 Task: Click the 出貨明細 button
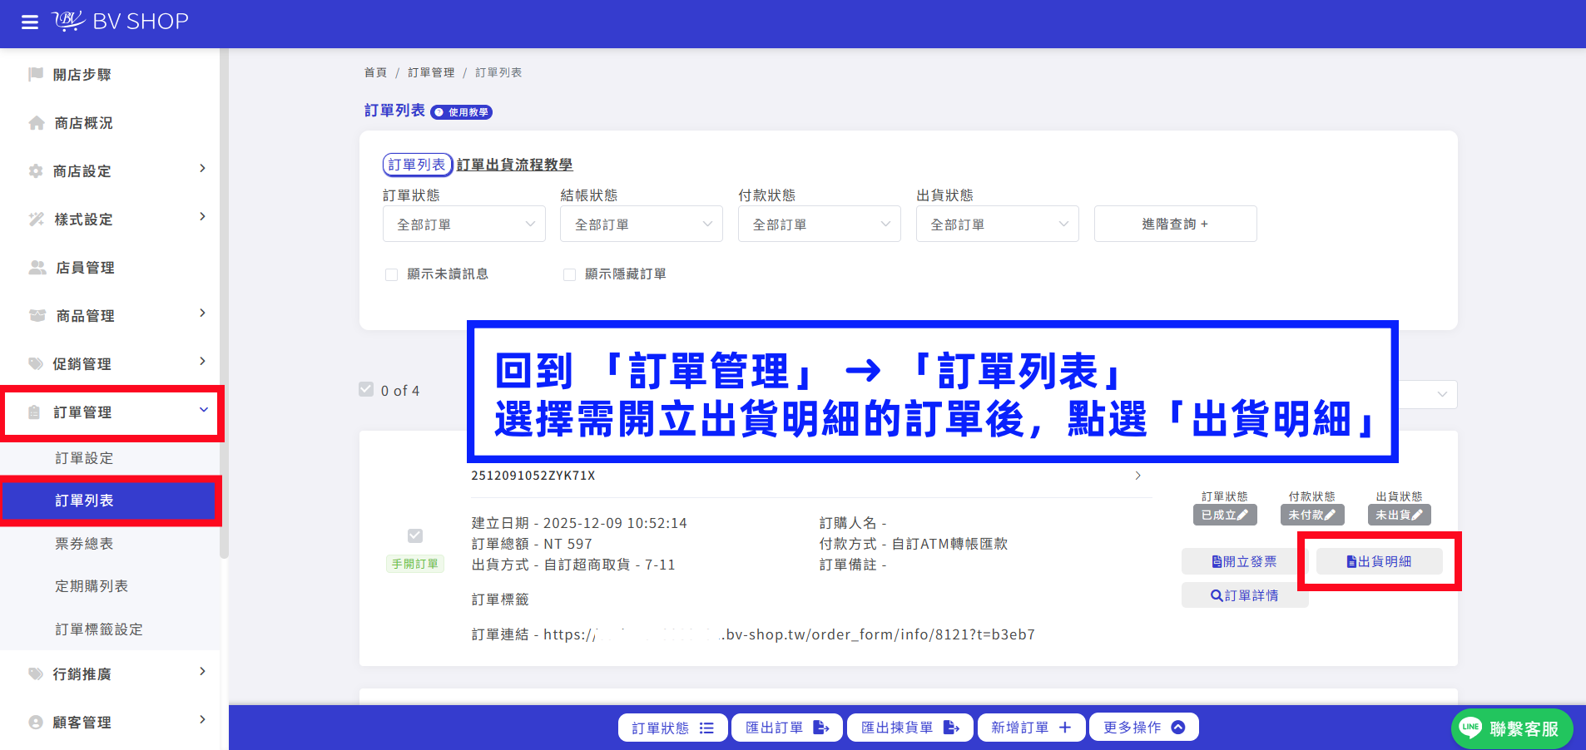click(x=1379, y=561)
